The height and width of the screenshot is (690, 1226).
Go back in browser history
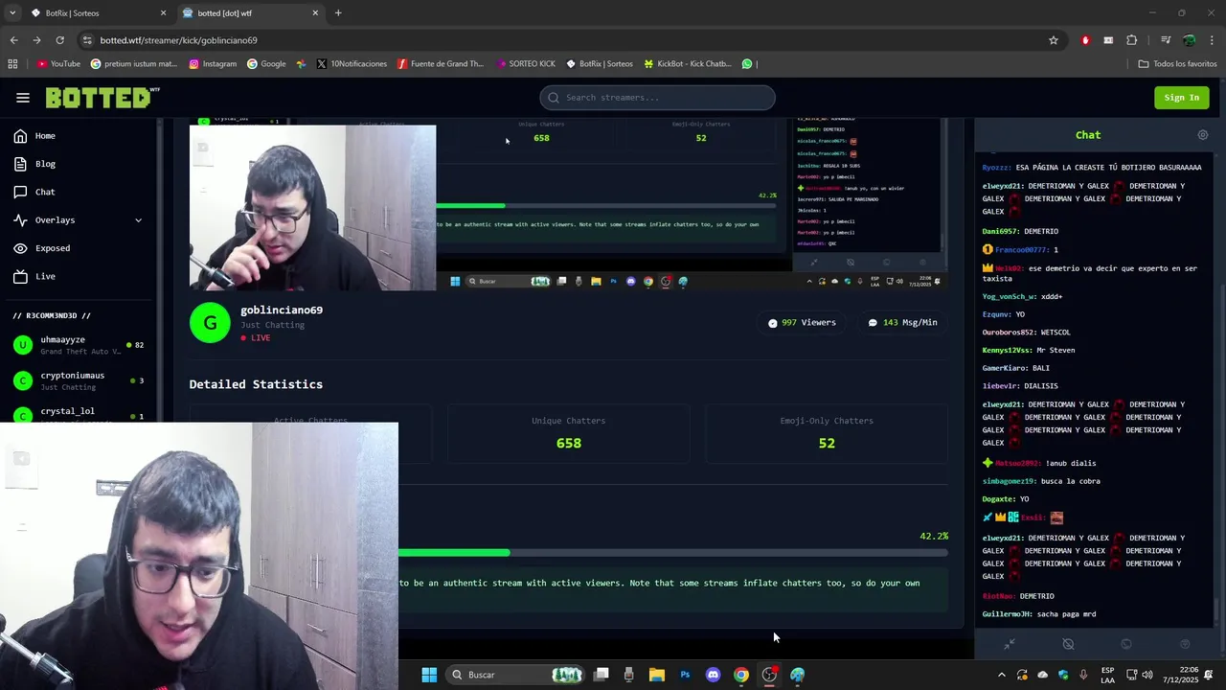[13, 40]
